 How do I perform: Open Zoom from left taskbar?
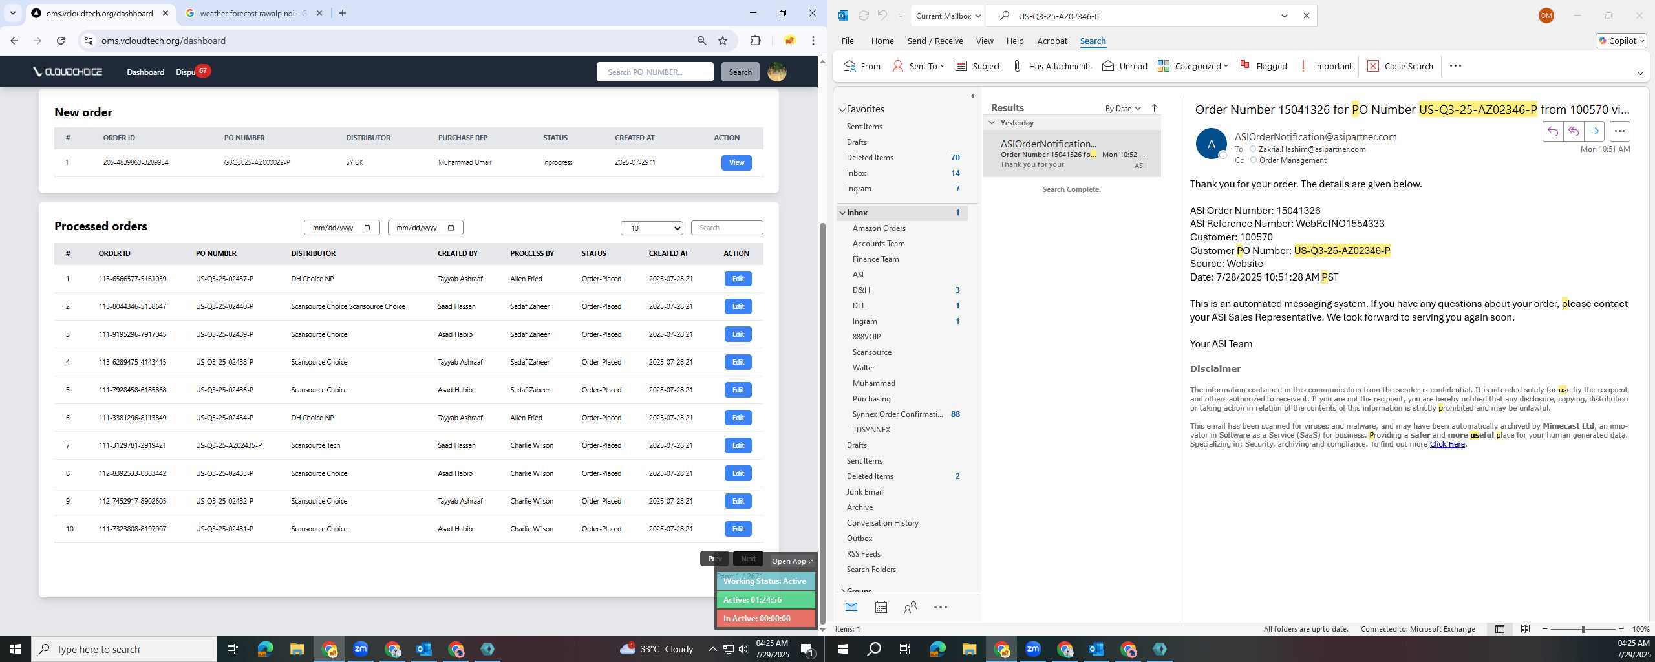[x=361, y=649]
